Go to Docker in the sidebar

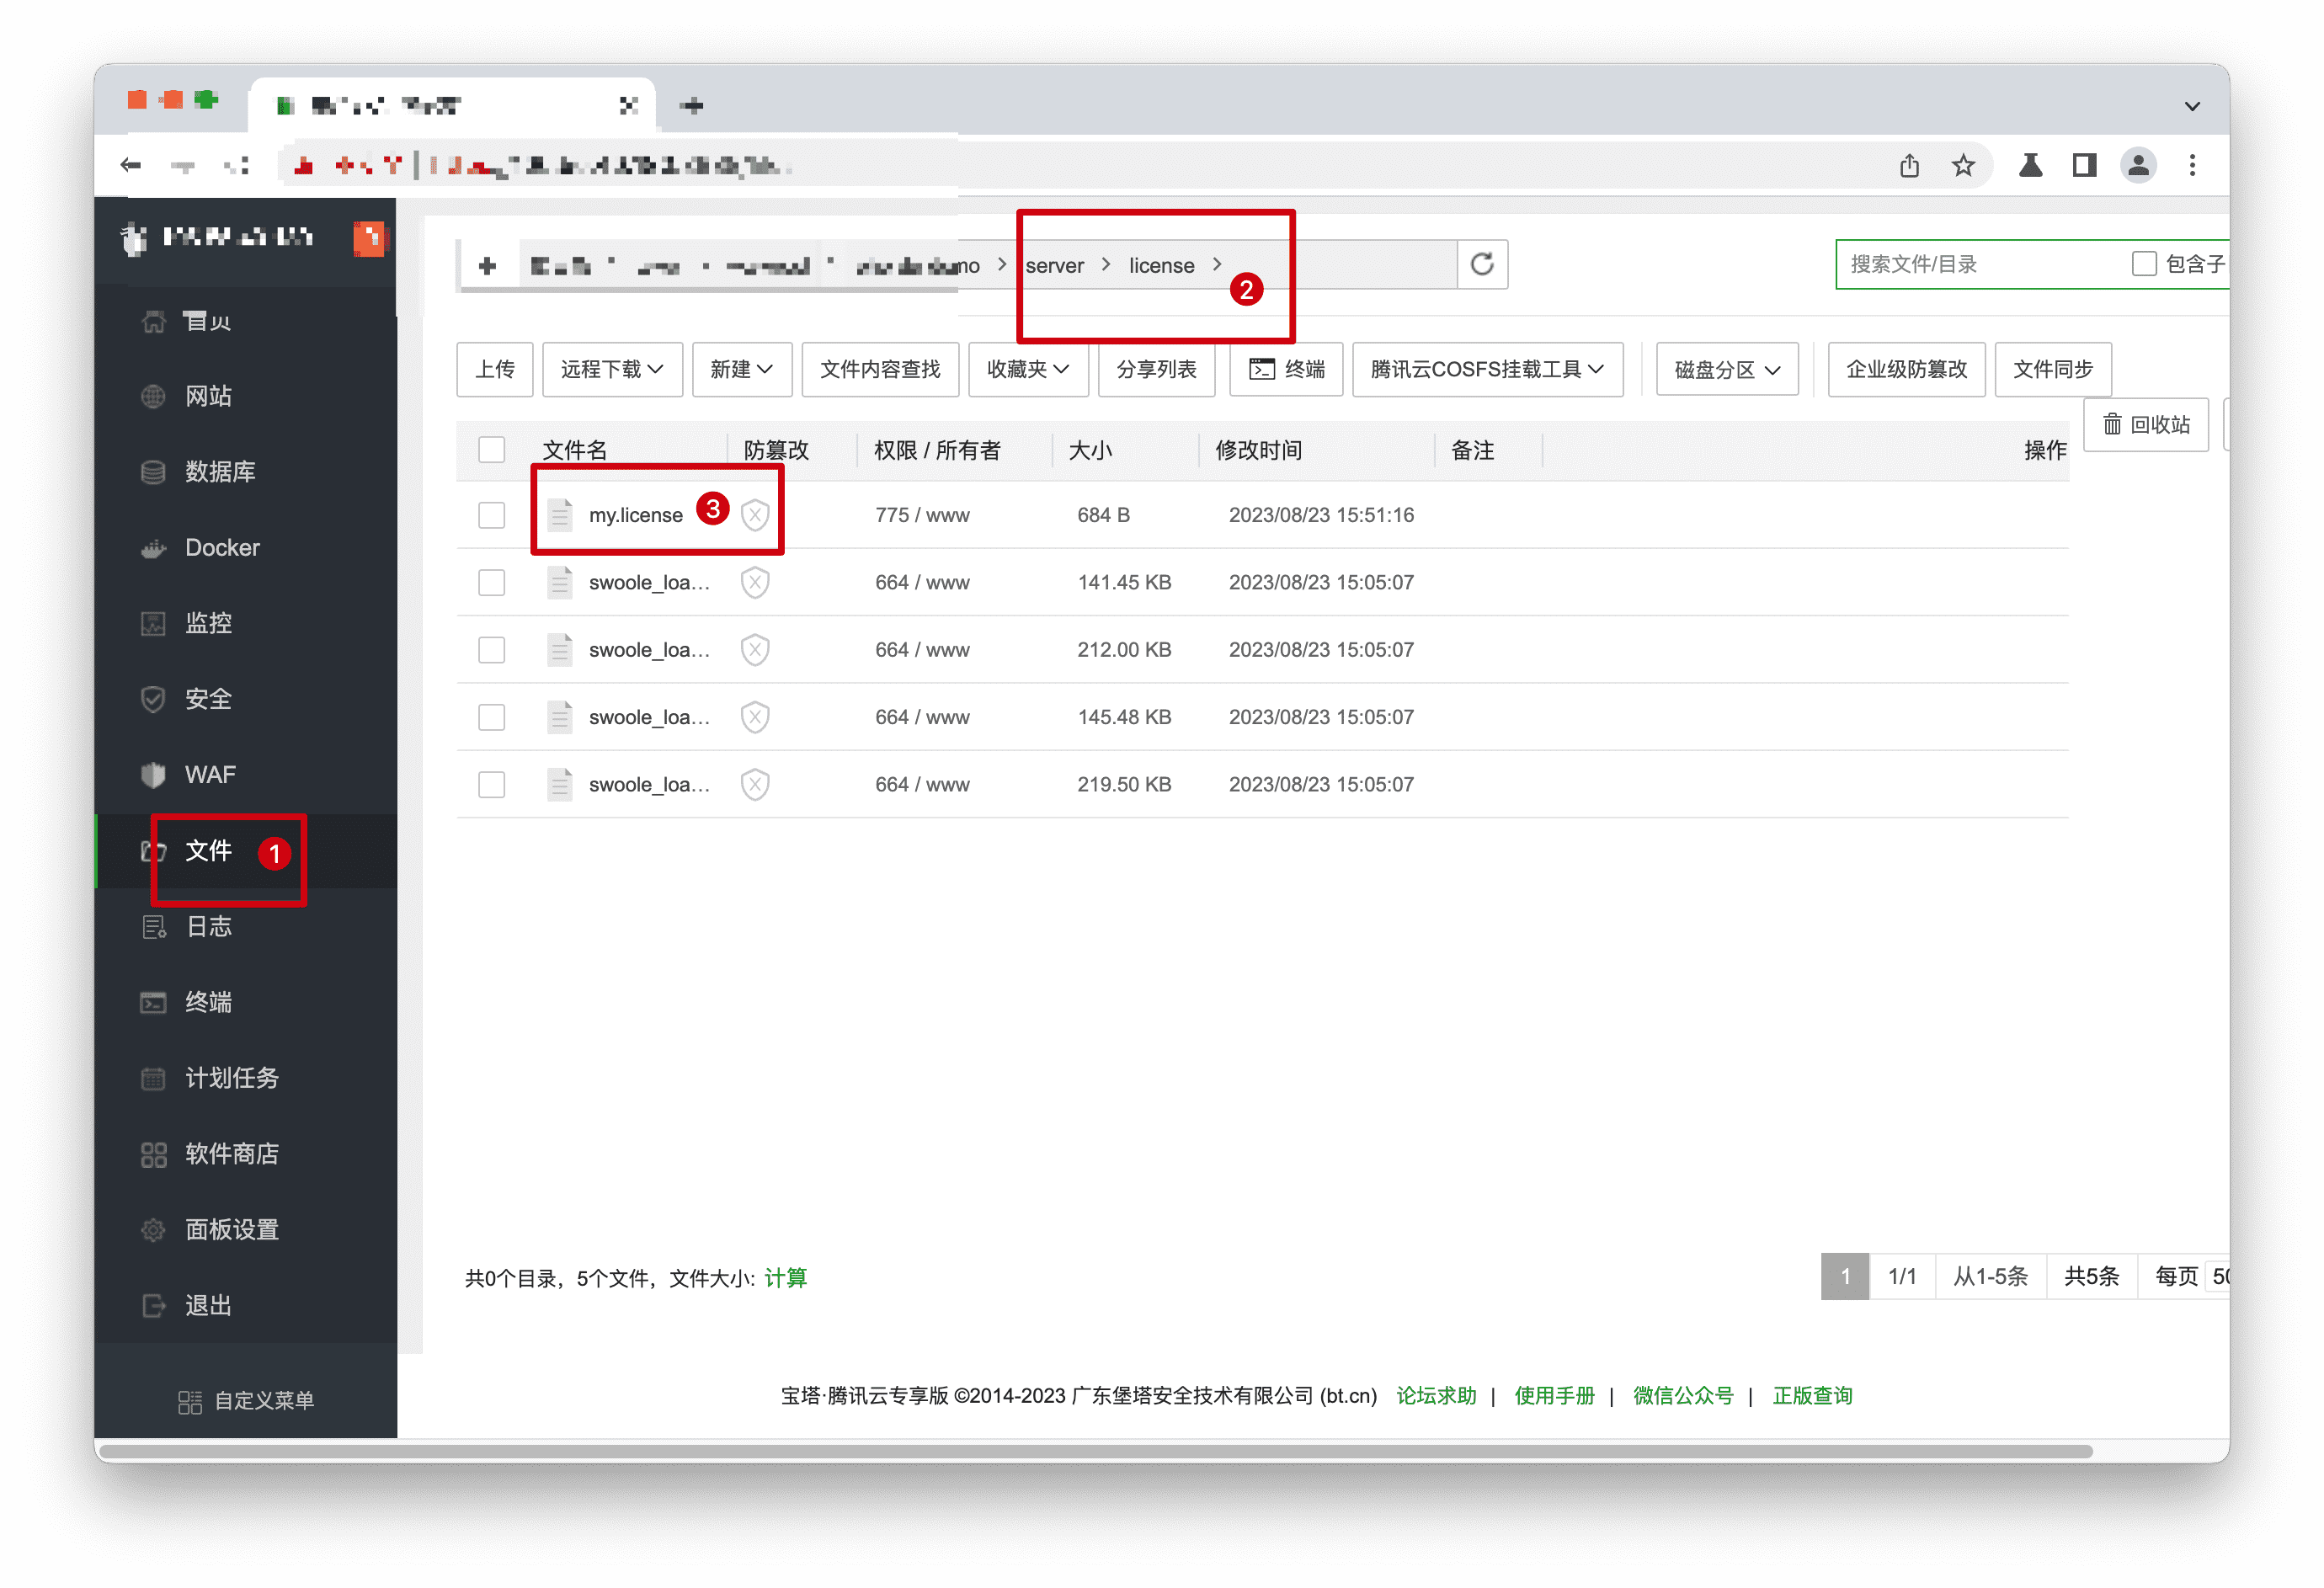point(222,547)
